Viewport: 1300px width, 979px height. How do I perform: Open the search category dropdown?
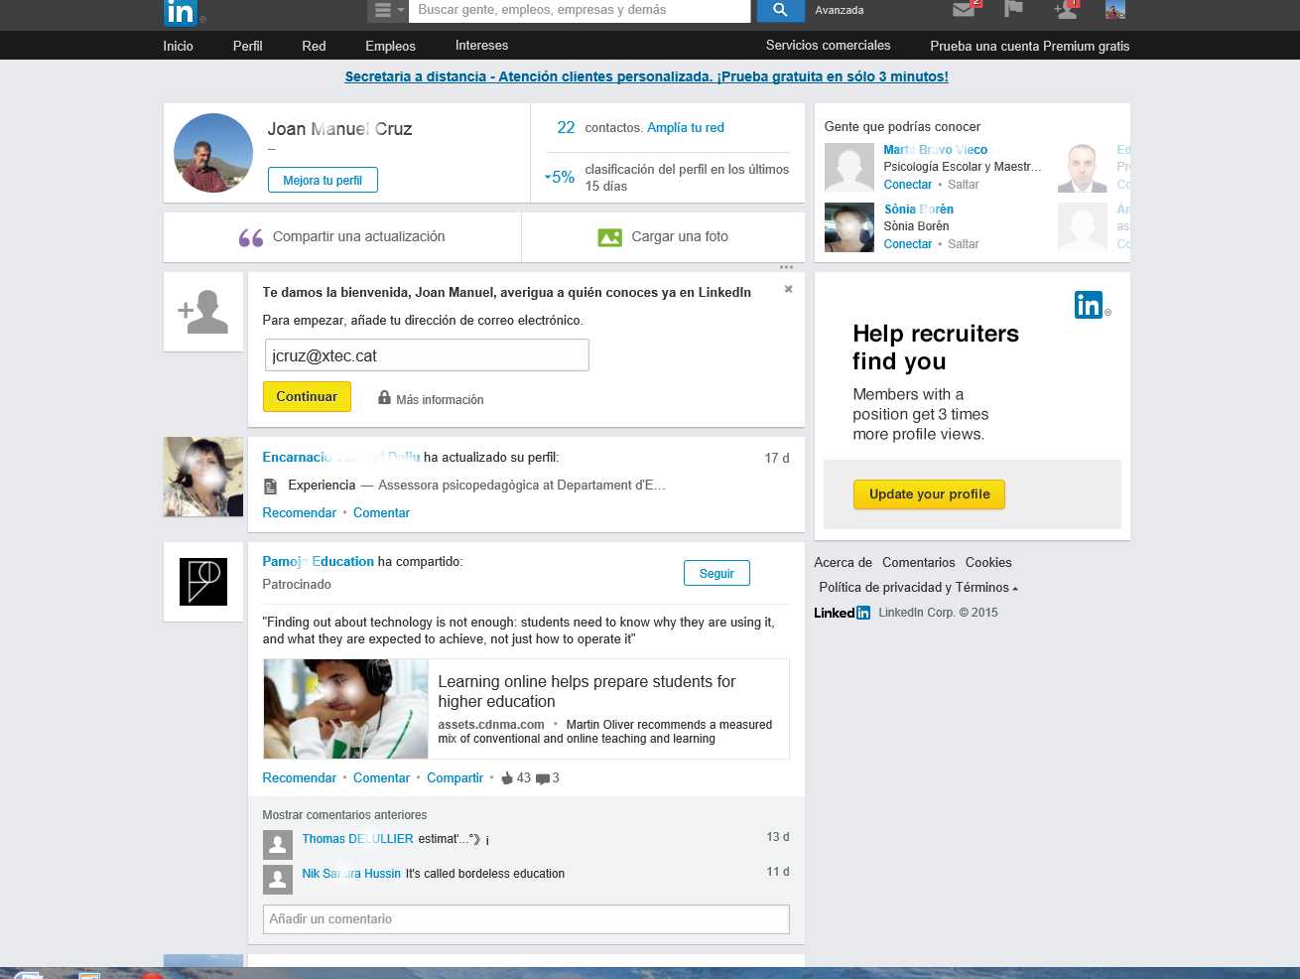coord(387,10)
